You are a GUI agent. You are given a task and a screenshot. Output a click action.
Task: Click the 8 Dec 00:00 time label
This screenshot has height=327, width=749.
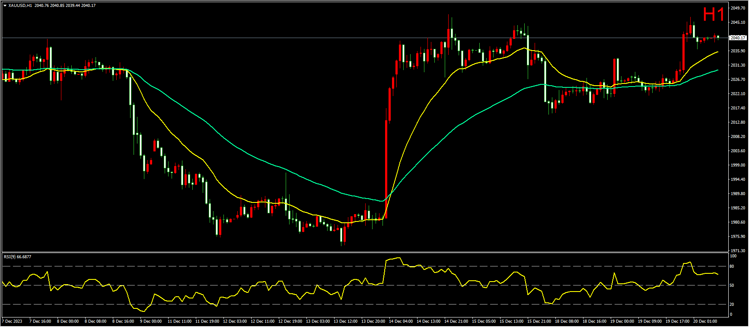(68, 321)
